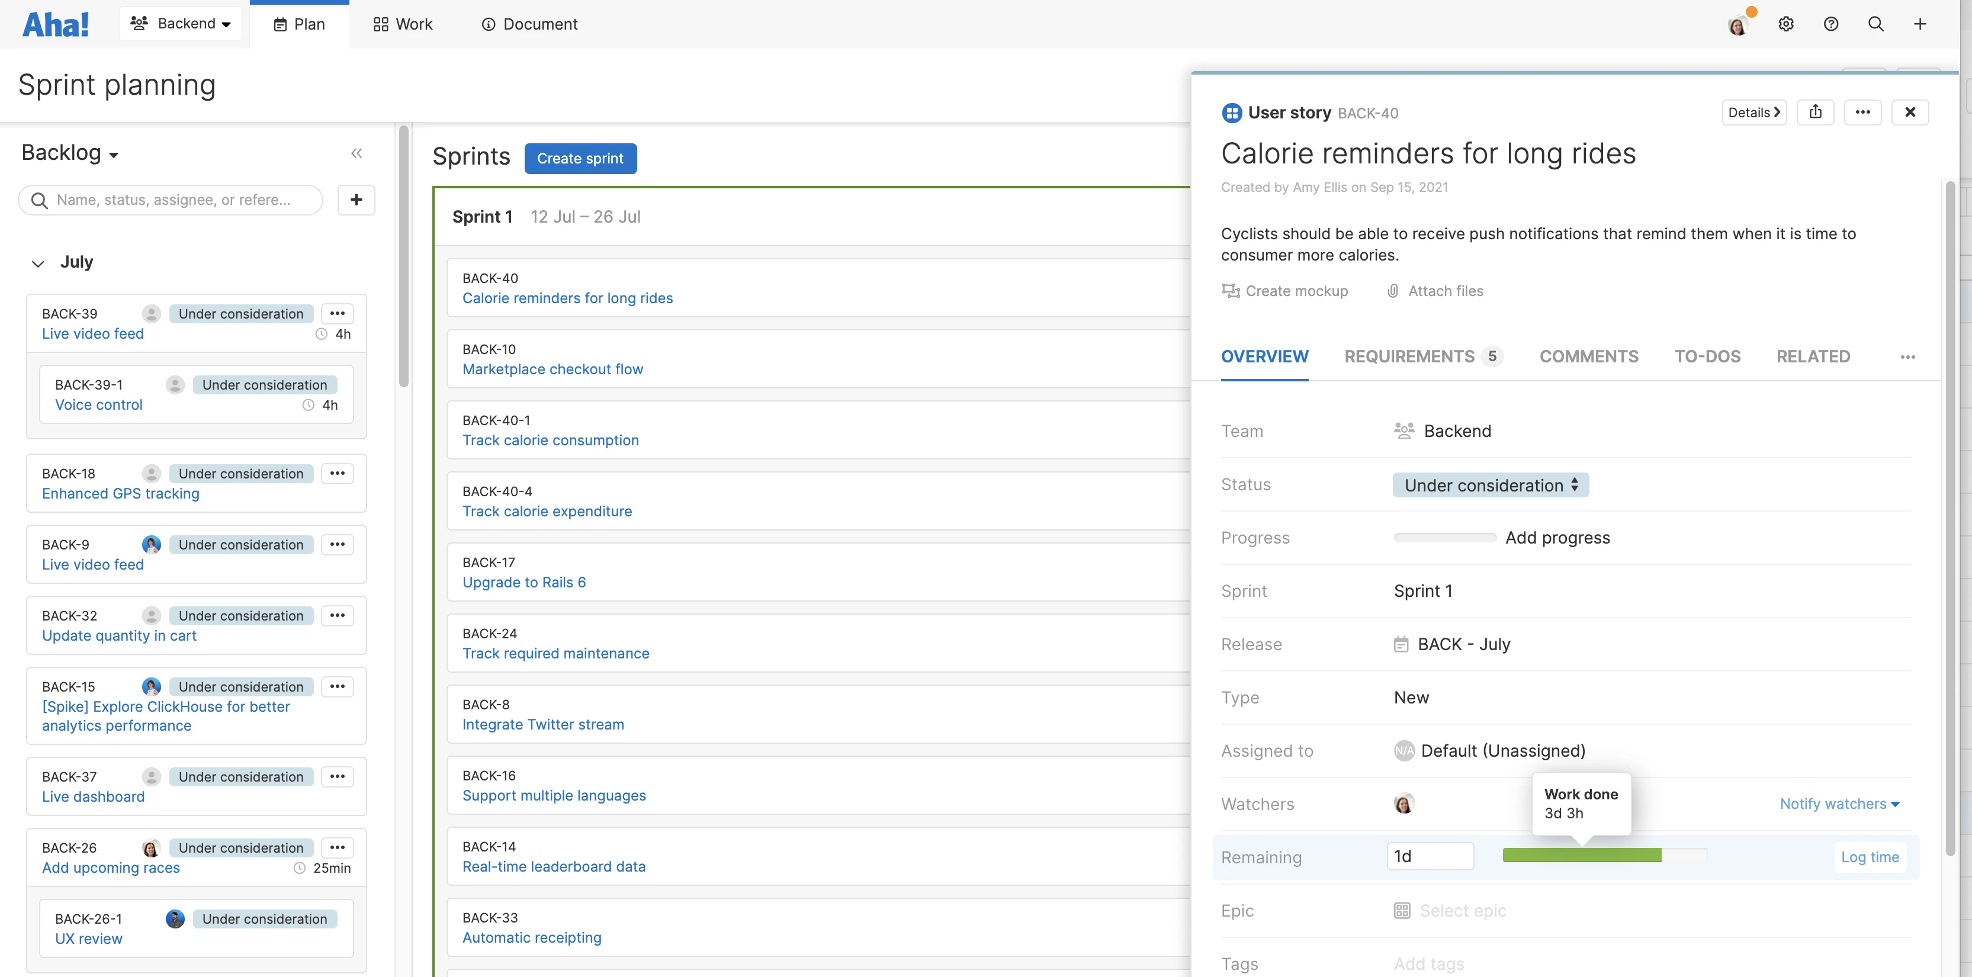Viewport: 1972px width, 977px height.
Task: Open Notify watchers dropdown
Action: pyautogui.click(x=1839, y=804)
